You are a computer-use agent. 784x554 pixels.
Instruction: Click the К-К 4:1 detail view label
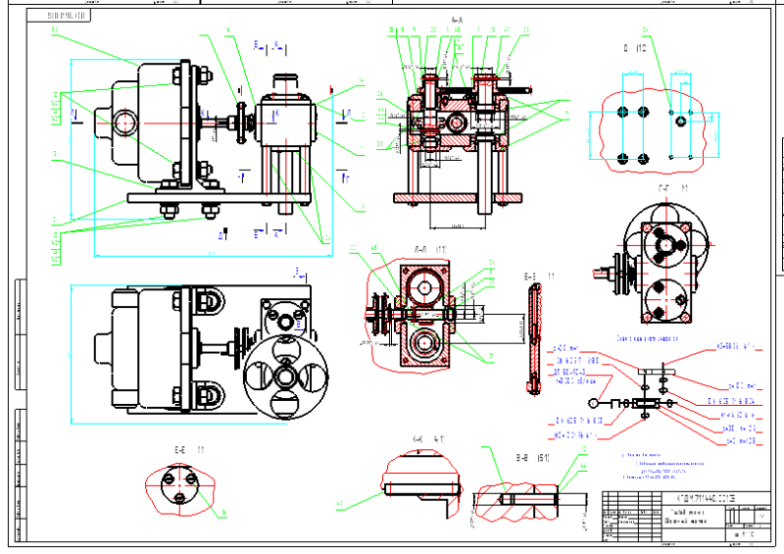click(428, 439)
